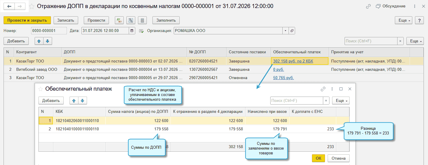Go back with the left arrow
Screen dimensions: 428x165
[9, 6]
